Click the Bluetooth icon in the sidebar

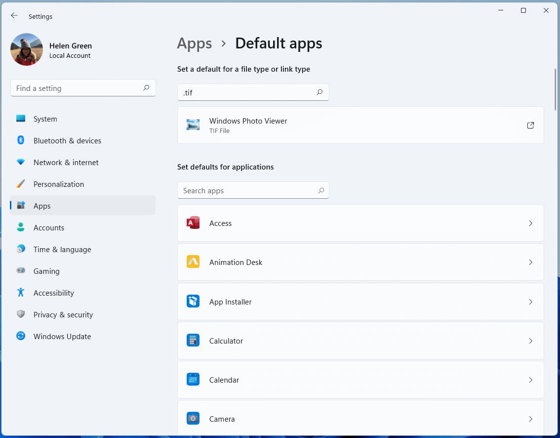click(21, 140)
